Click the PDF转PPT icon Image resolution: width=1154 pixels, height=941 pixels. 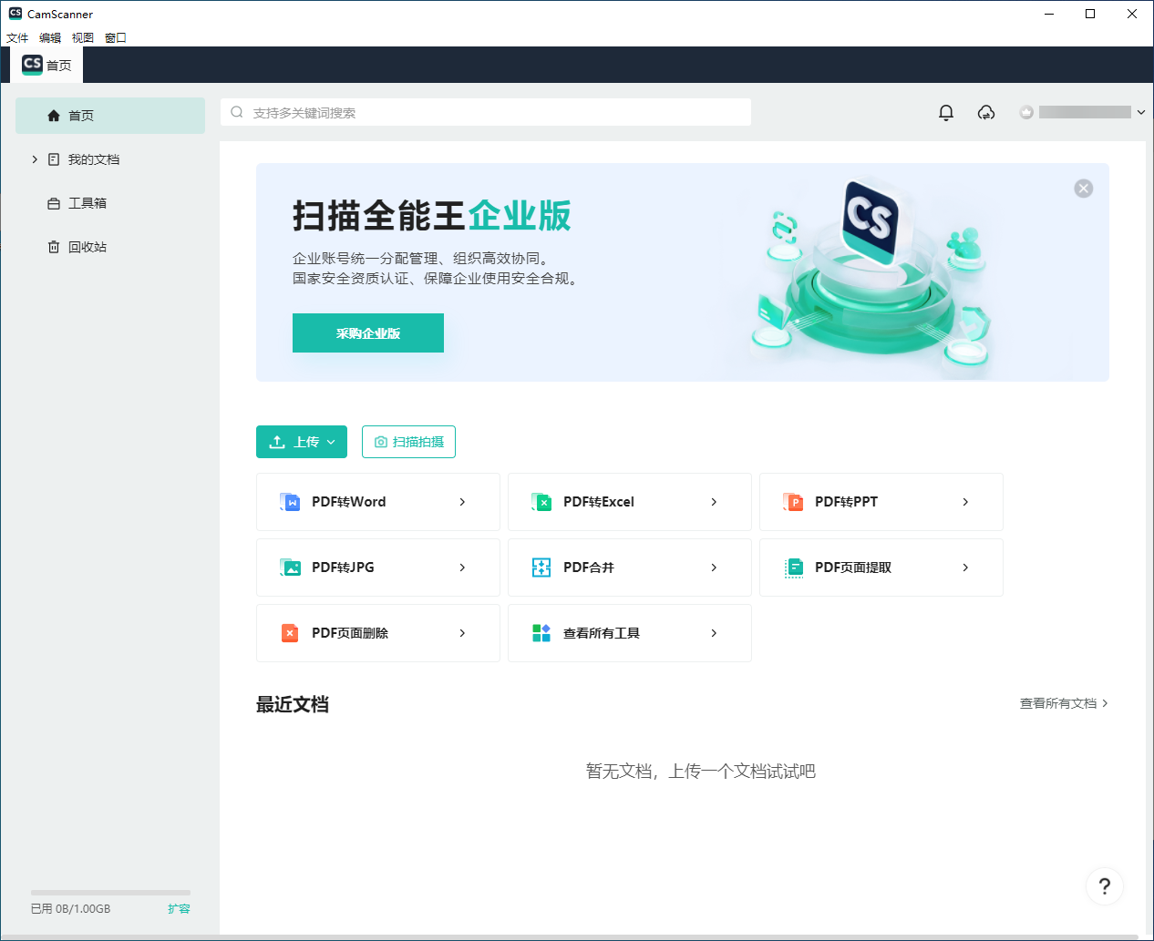[x=793, y=502]
